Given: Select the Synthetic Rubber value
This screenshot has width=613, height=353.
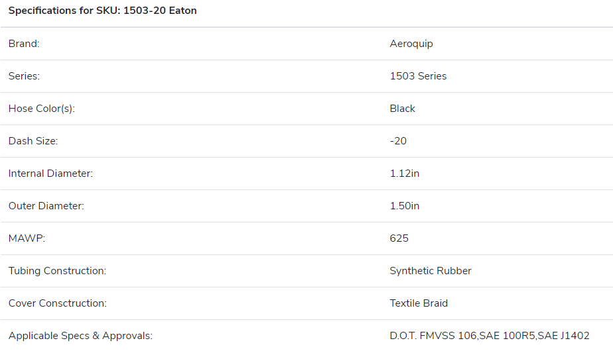Looking at the screenshot, I should tap(431, 271).
